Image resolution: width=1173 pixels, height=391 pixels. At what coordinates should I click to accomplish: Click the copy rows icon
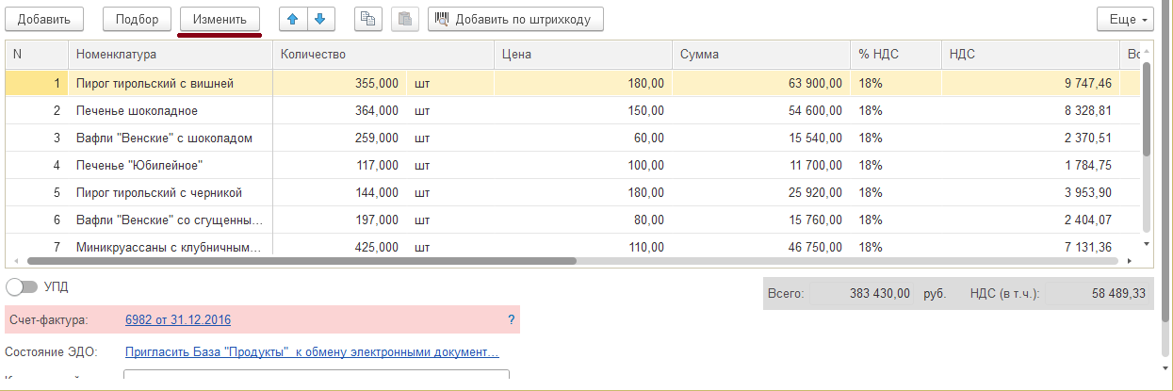367,19
